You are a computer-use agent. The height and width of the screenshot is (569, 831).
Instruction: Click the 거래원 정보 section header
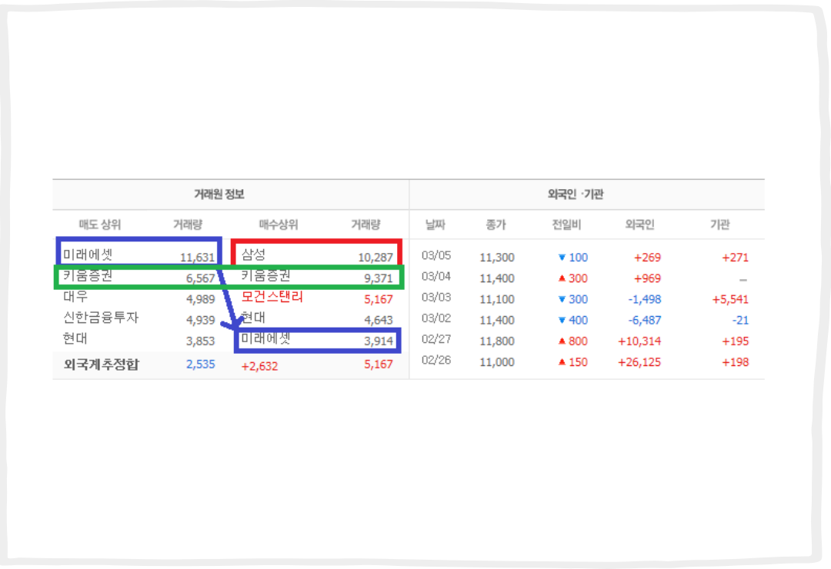[x=219, y=195]
